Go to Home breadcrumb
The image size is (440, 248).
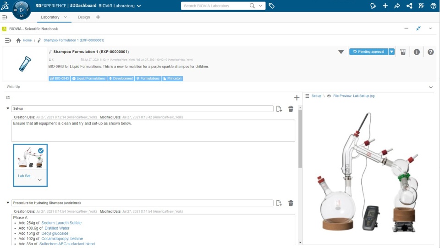point(27,40)
